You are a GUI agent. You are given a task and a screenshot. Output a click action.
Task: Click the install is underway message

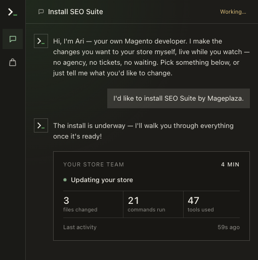(x=143, y=131)
